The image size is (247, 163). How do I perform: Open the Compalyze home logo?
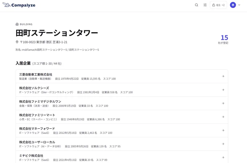(19, 5)
